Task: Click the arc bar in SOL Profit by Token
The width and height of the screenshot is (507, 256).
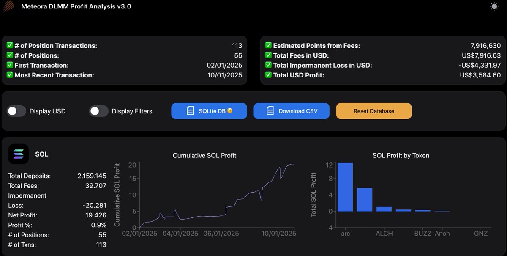Action: pyautogui.click(x=346, y=187)
